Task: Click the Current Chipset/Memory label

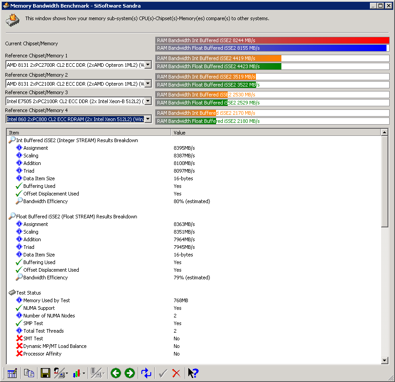Action: pyautogui.click(x=31, y=43)
